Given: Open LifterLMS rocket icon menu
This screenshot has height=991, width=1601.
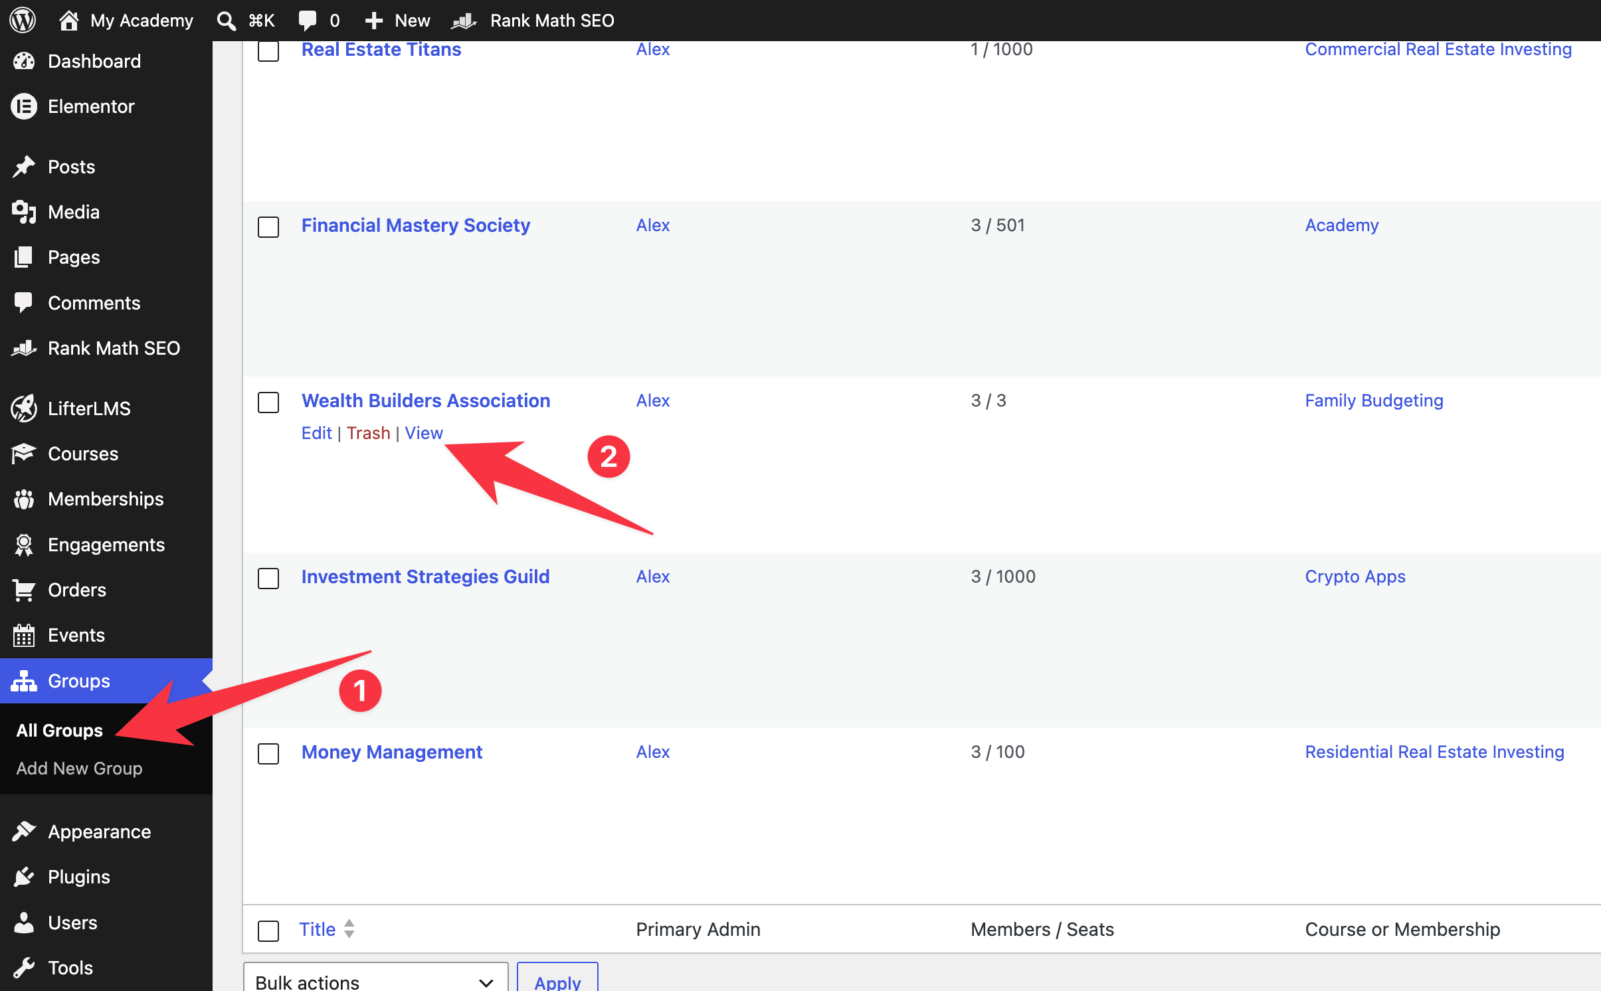Looking at the screenshot, I should pos(24,408).
